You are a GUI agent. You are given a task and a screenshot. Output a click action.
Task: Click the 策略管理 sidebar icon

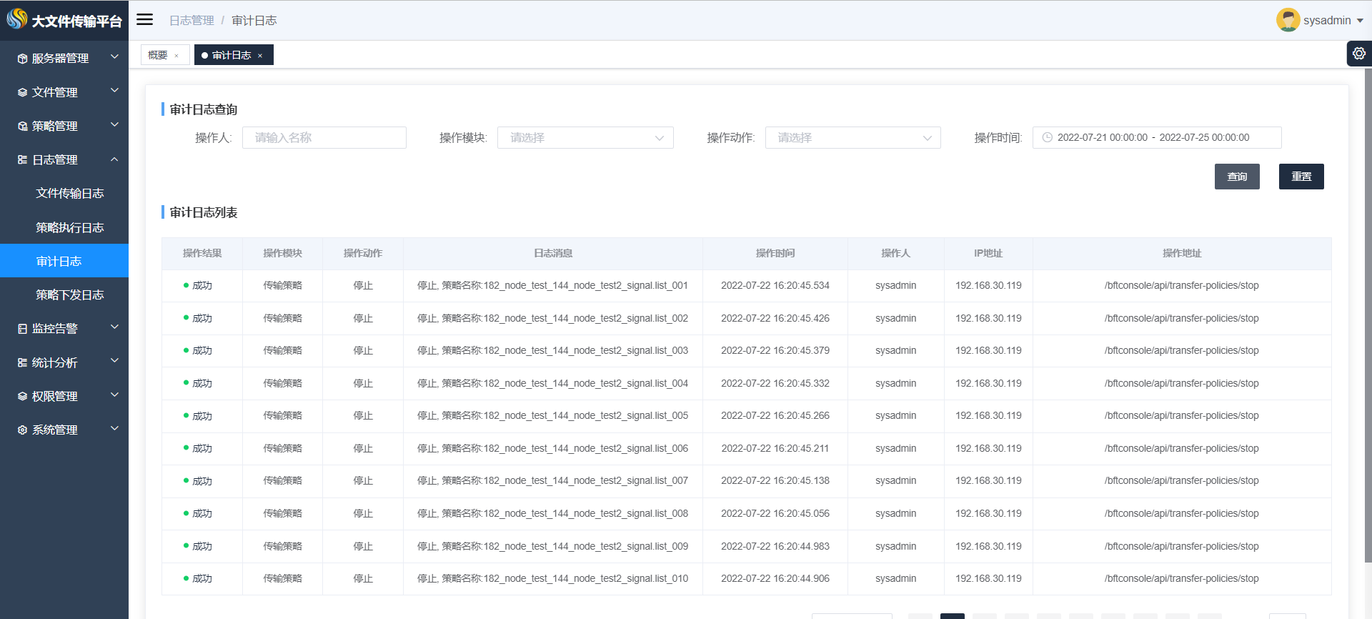click(x=22, y=126)
